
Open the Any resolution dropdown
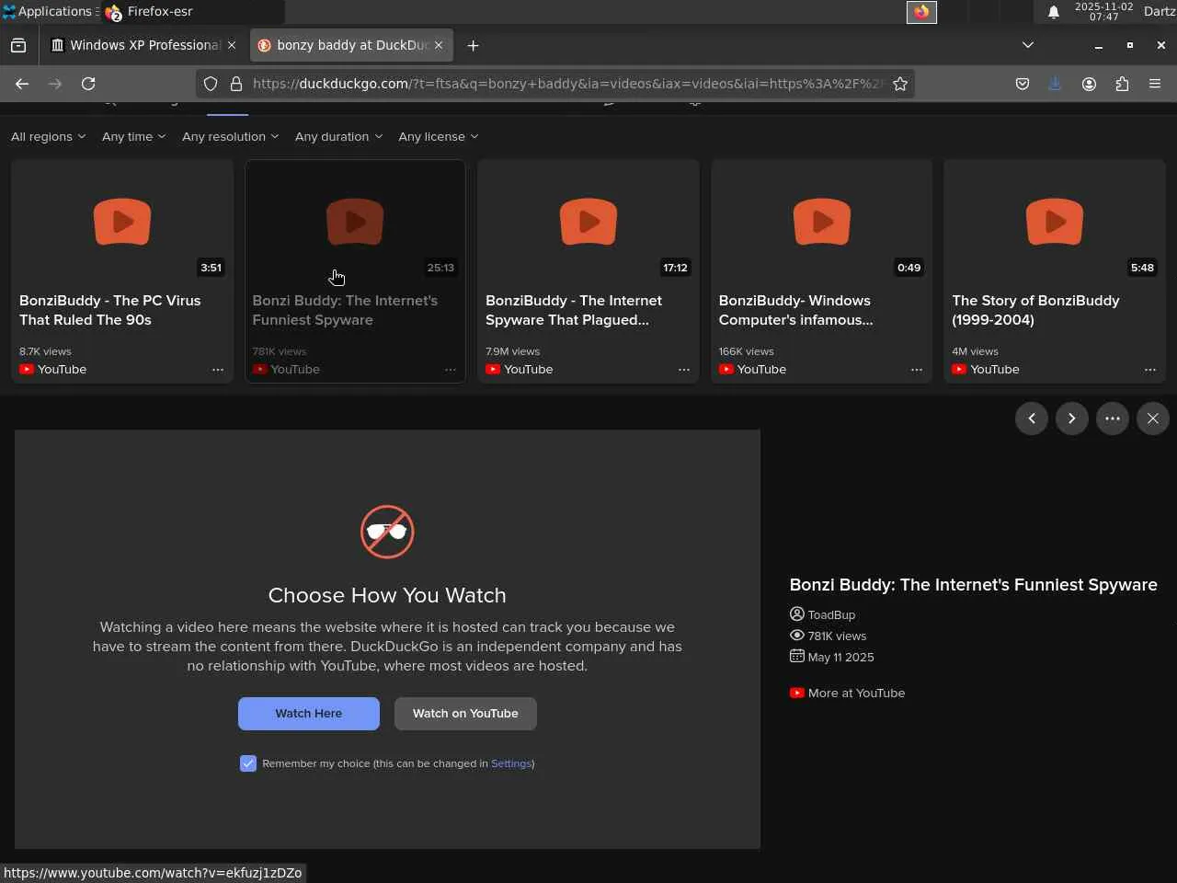(x=230, y=136)
